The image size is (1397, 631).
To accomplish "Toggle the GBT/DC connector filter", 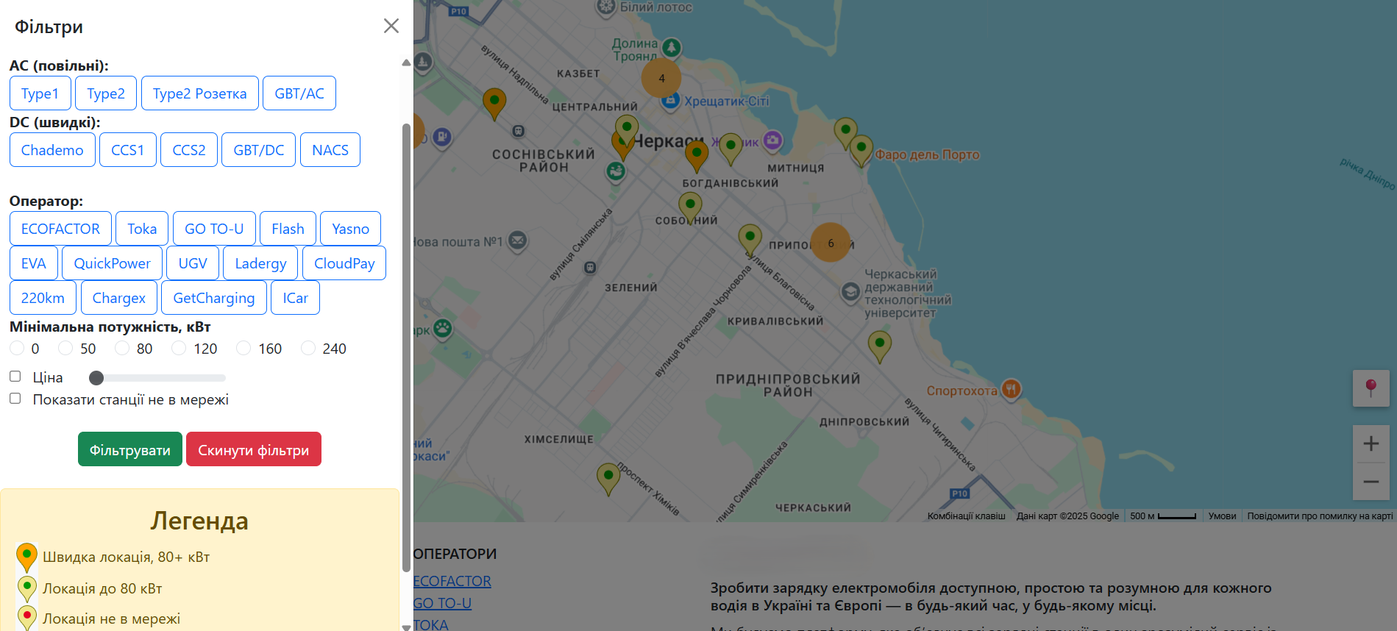I will pyautogui.click(x=259, y=150).
